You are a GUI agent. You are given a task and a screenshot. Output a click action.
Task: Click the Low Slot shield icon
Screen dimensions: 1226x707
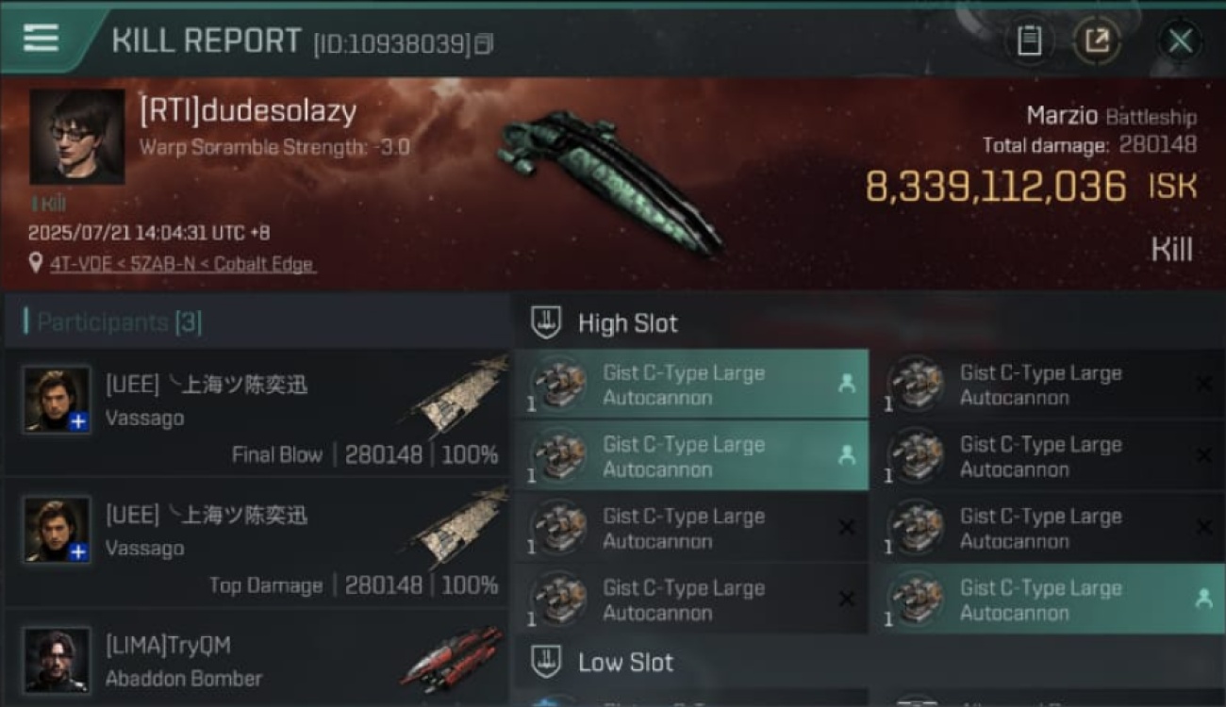point(546,662)
